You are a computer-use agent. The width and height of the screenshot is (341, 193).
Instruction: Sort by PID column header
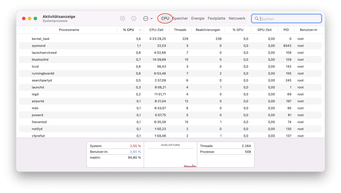tap(286, 30)
